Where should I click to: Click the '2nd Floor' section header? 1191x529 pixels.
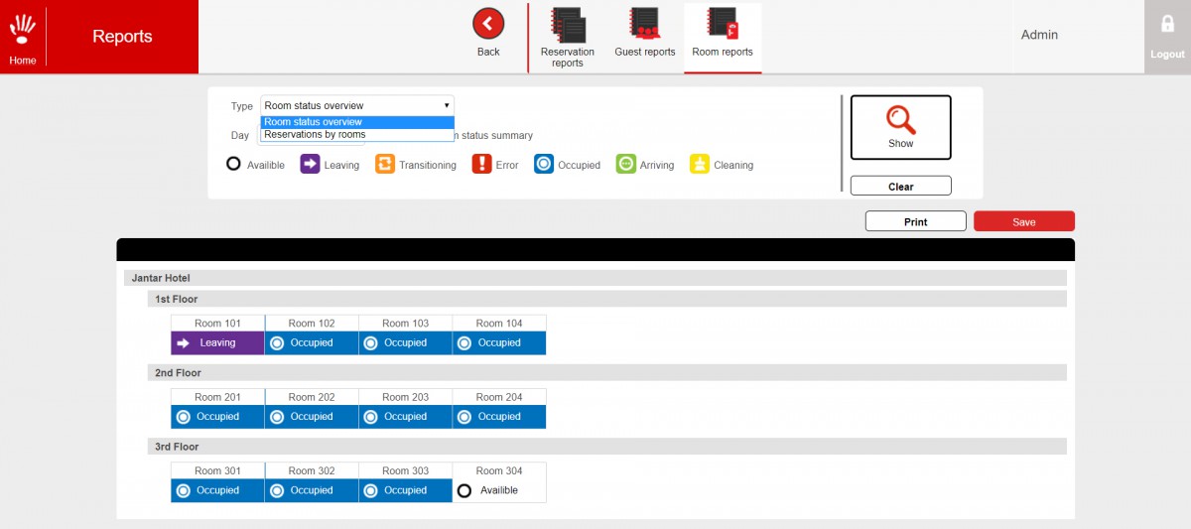click(x=606, y=373)
